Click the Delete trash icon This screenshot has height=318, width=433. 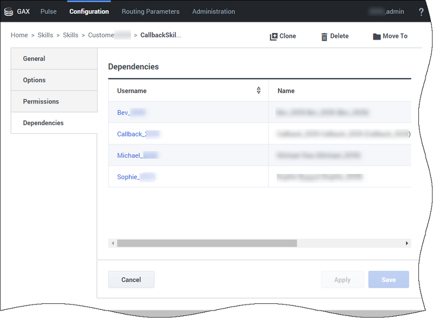click(x=324, y=36)
